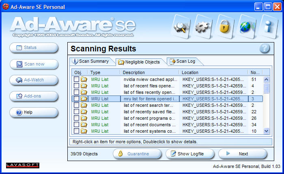284x174 pixels.
Task: Select the Ad-Watch sidebar button
Action: [34, 80]
